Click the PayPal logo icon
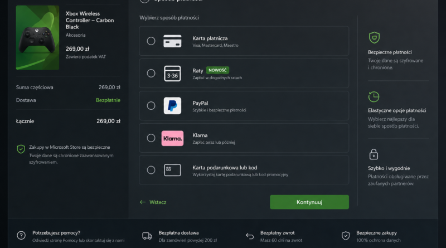 coord(172,106)
